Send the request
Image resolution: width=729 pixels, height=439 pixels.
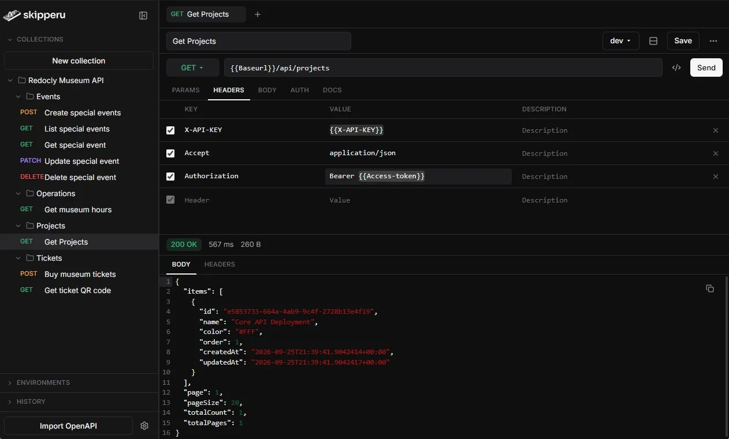click(706, 67)
